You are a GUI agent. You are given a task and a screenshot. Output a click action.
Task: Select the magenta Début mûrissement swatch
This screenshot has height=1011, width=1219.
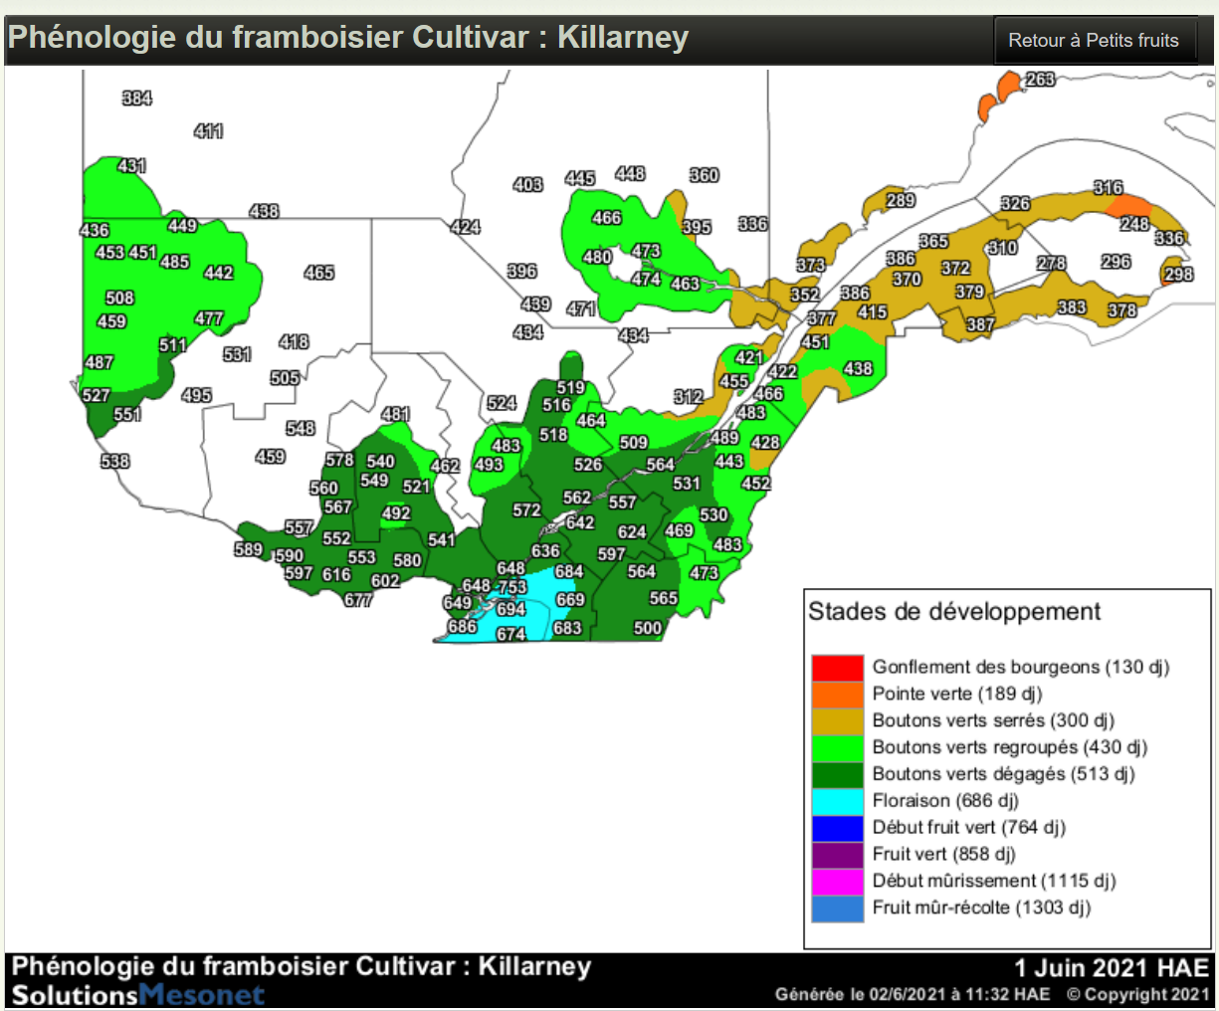point(837,882)
